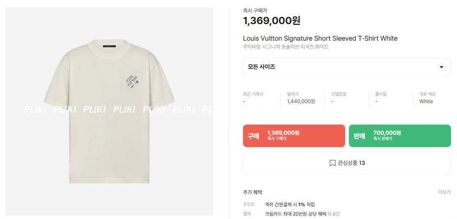Expand the 모든 사이즈 size selector
The image size is (457, 219).
pyautogui.click(x=347, y=67)
